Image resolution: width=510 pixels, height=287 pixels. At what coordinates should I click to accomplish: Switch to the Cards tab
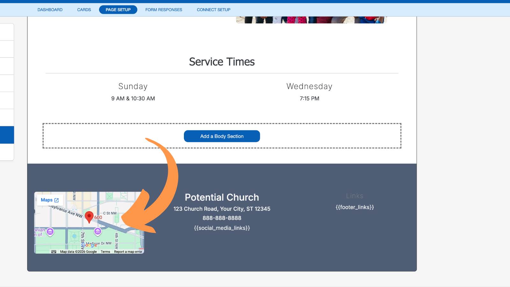pos(84,10)
